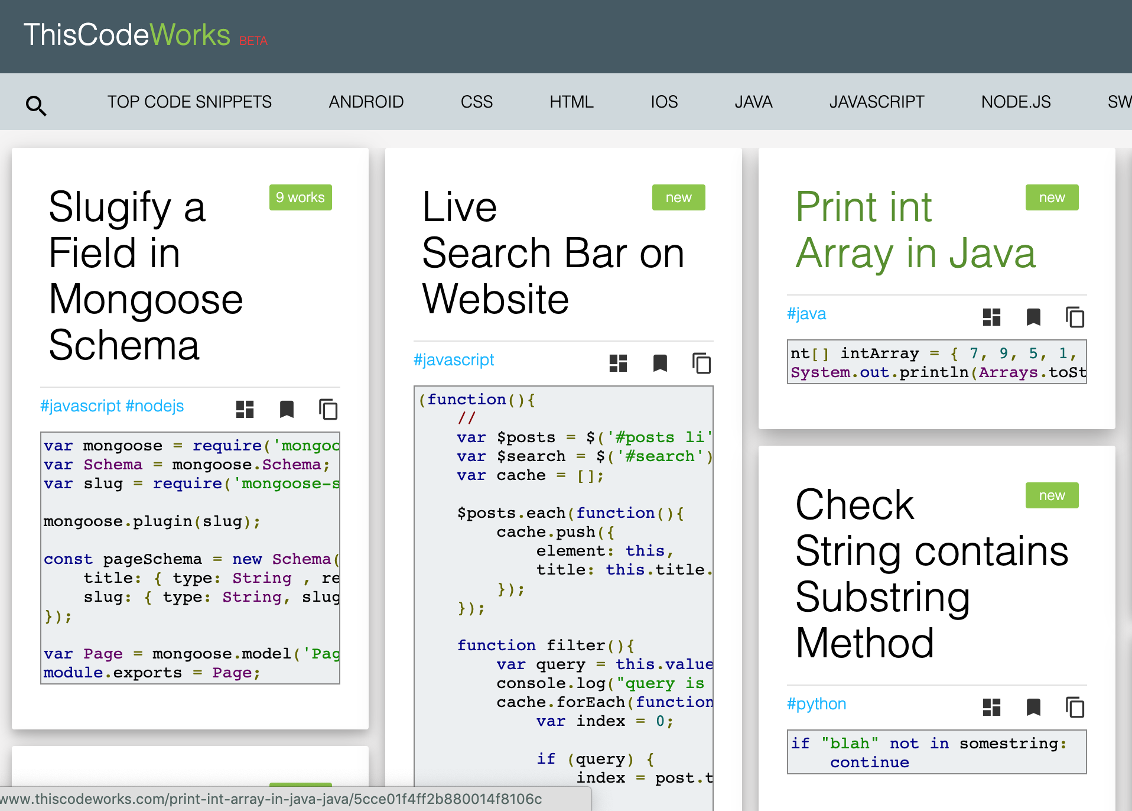Image resolution: width=1132 pixels, height=811 pixels.
Task: Bookmark the Live Search Bar snippet
Action: tap(660, 363)
